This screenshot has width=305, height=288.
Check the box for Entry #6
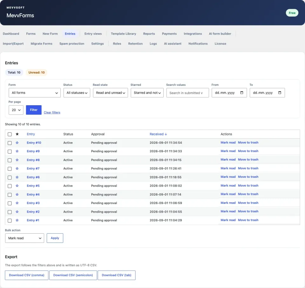[x=10, y=177]
